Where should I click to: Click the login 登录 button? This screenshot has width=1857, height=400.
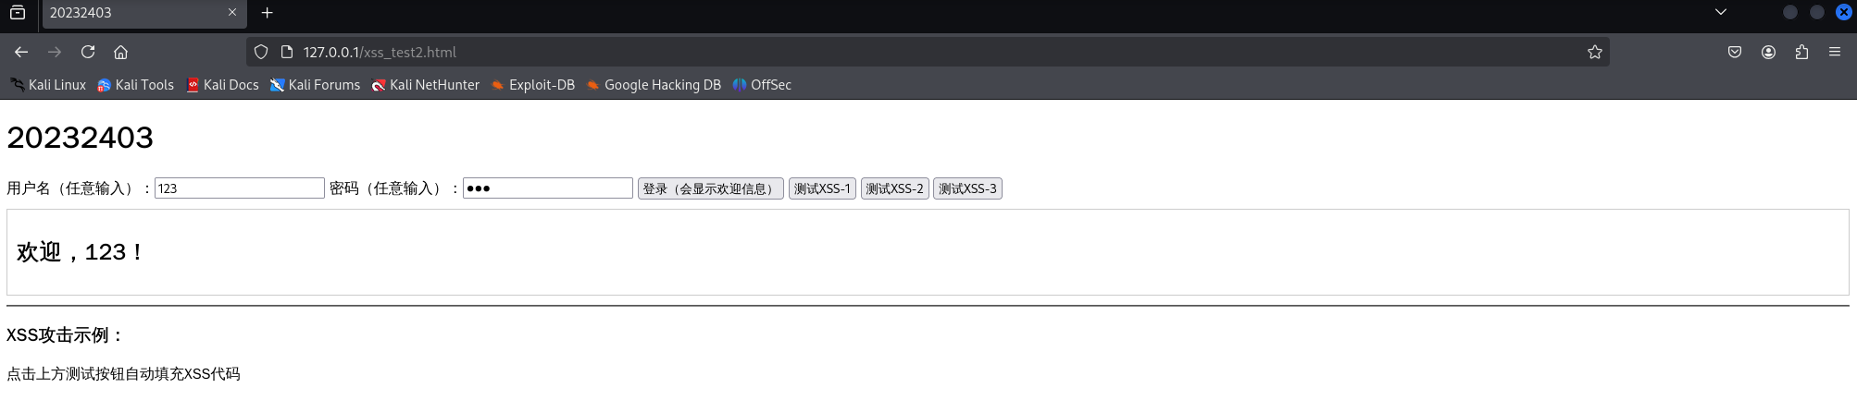click(x=711, y=188)
